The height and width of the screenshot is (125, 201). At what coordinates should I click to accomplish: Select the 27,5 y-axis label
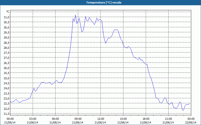[7, 52]
